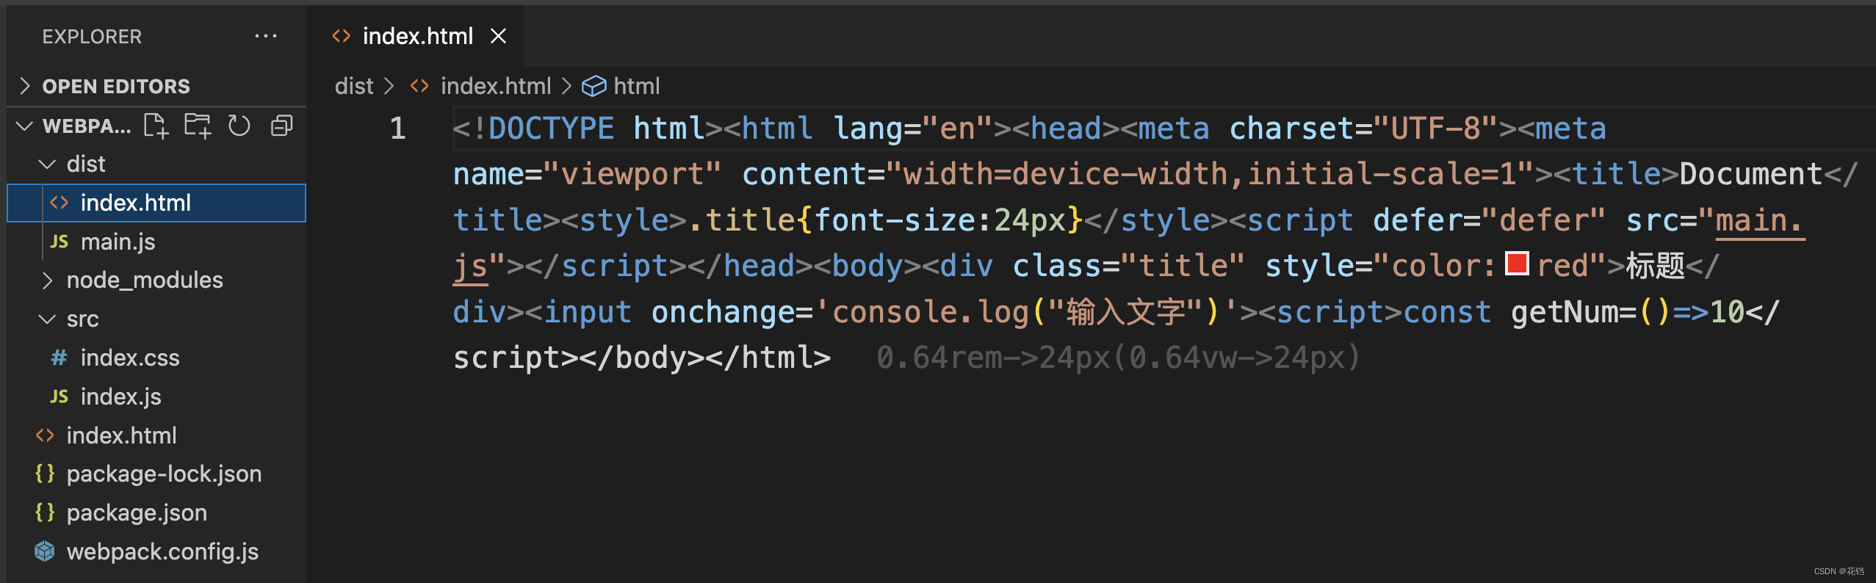Close the index.html editor tab
1876x583 pixels.
[498, 36]
